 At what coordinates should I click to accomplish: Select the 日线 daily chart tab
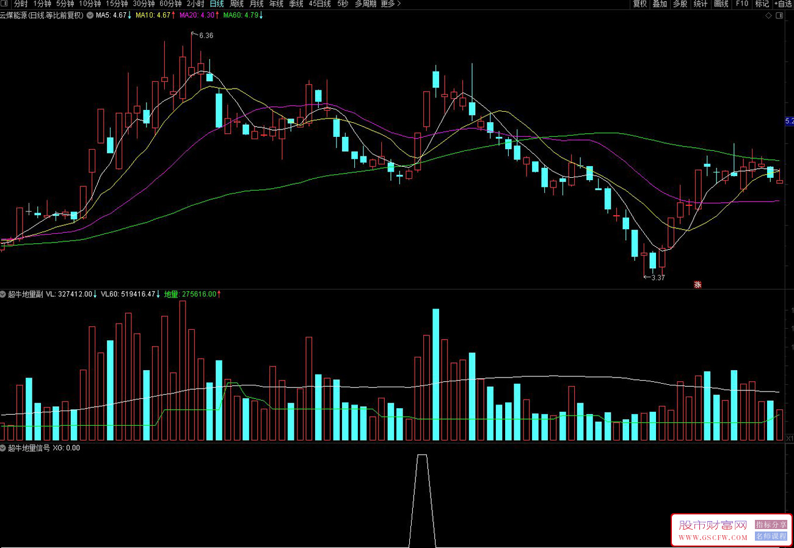point(217,4)
